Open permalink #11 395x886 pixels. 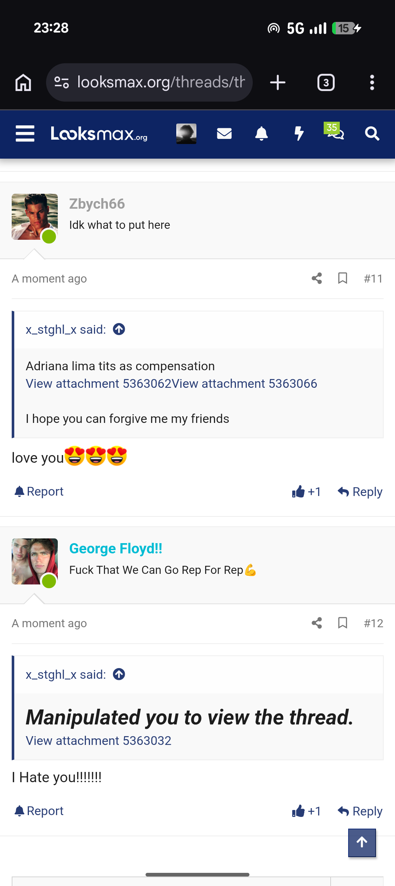(x=373, y=279)
